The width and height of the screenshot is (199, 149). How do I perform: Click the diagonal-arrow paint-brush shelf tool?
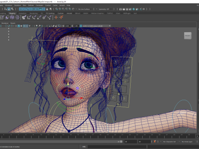49,17
